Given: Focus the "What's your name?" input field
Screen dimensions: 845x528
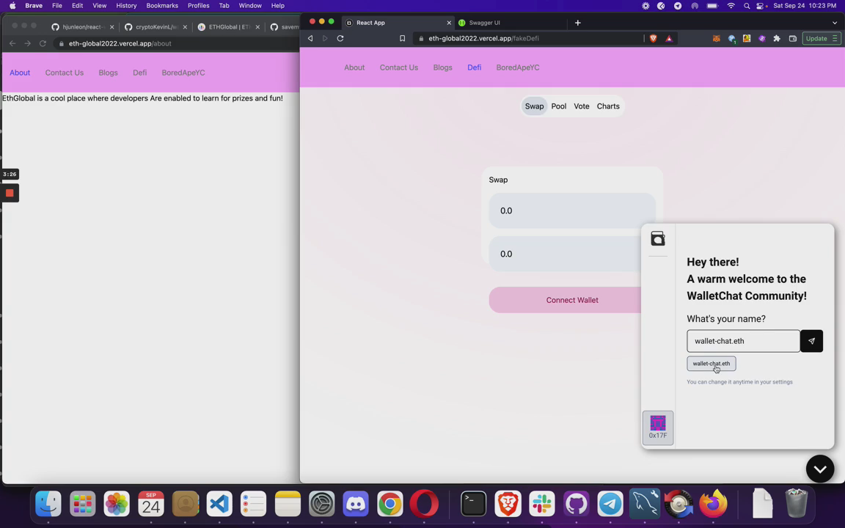Looking at the screenshot, I should click(743, 341).
